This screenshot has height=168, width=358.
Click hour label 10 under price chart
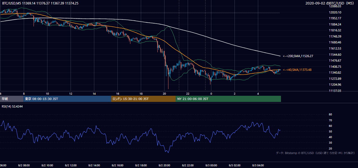tap(47, 94)
